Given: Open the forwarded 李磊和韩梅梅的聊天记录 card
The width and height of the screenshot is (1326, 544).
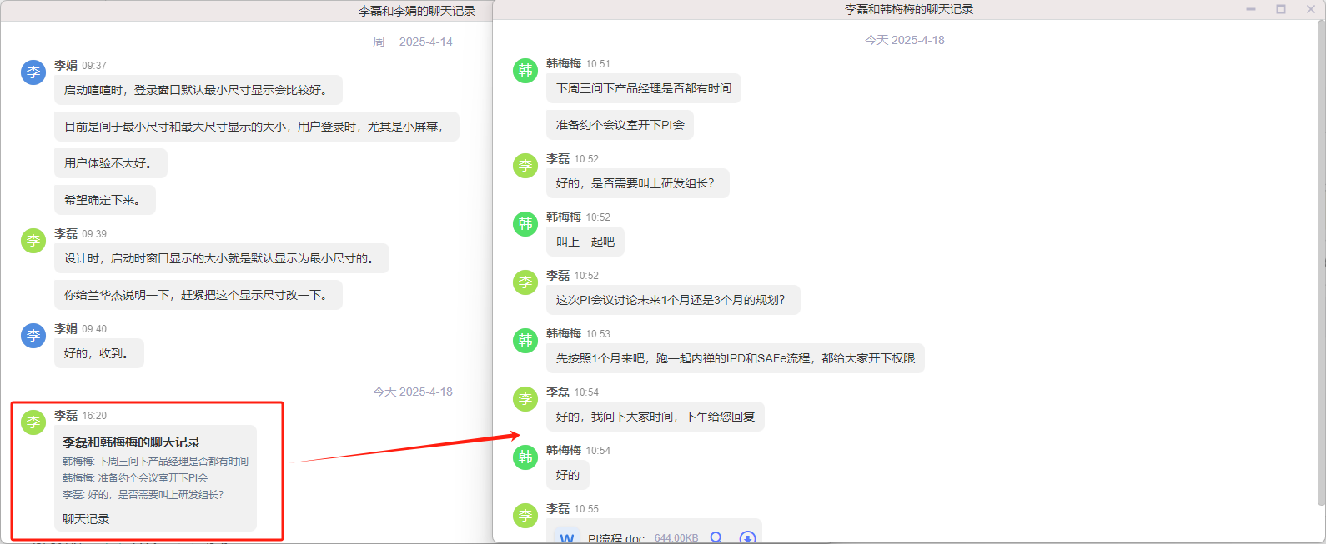Looking at the screenshot, I should [x=155, y=477].
